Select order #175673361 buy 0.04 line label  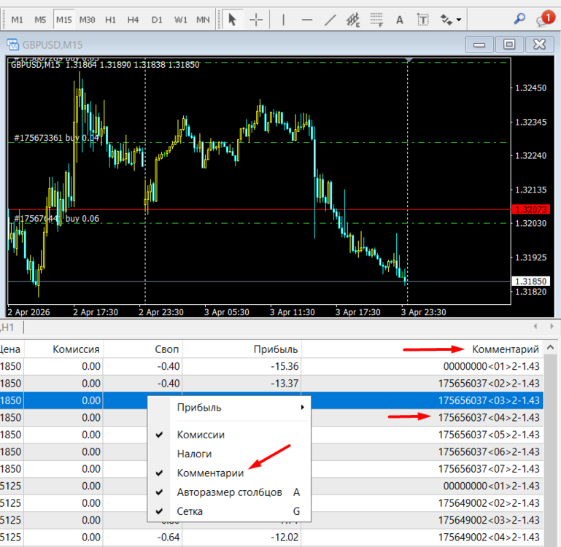56,138
